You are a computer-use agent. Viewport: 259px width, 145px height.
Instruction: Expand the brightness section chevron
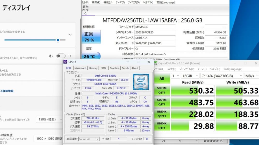[70, 35]
